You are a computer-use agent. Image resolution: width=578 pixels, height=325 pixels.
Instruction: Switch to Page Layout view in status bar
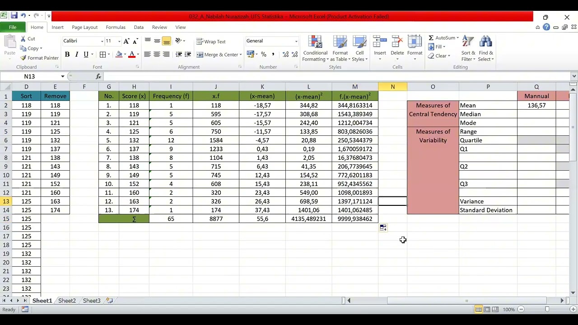[487, 309]
